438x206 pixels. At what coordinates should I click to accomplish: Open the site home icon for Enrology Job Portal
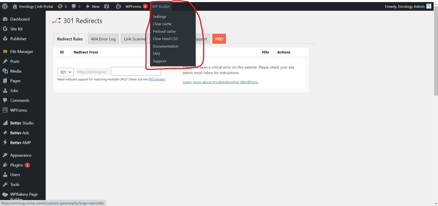(15, 6)
